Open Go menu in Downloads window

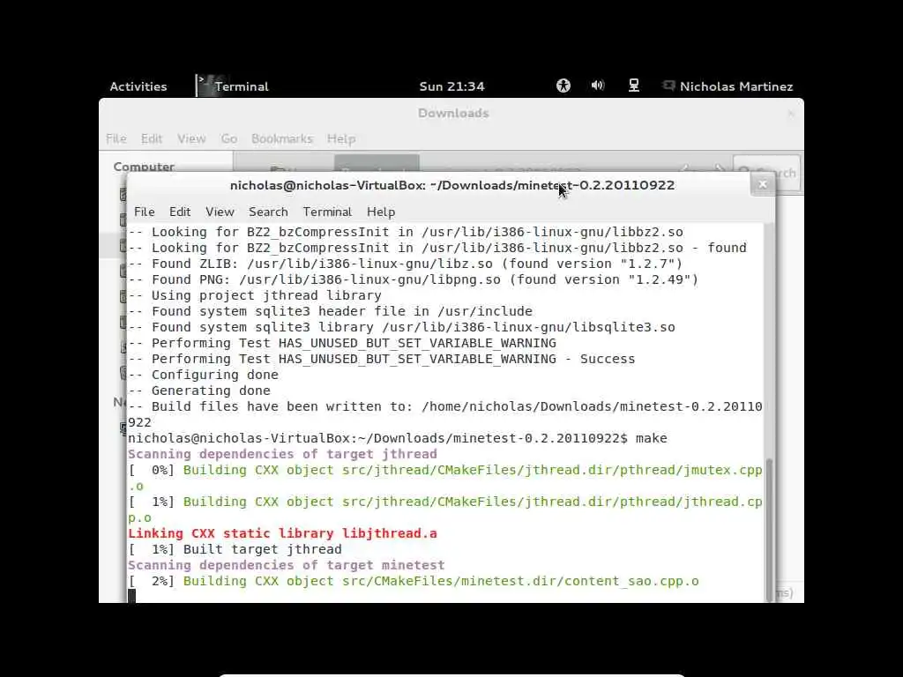point(228,138)
